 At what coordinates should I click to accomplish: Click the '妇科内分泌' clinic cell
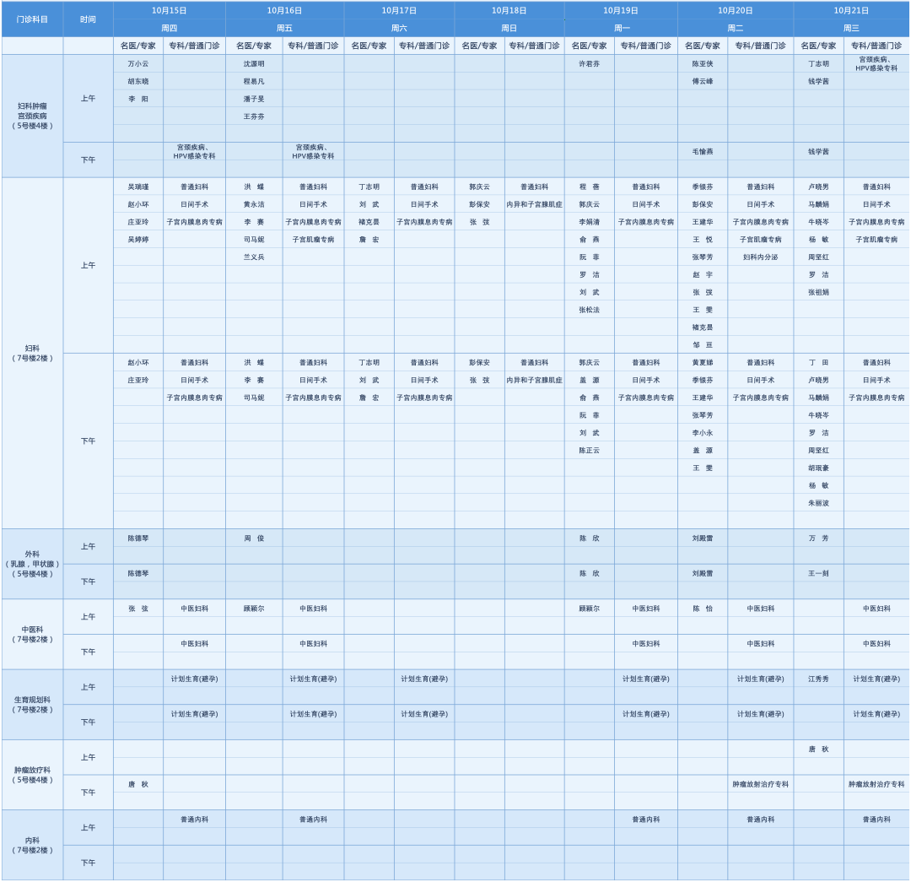click(761, 257)
